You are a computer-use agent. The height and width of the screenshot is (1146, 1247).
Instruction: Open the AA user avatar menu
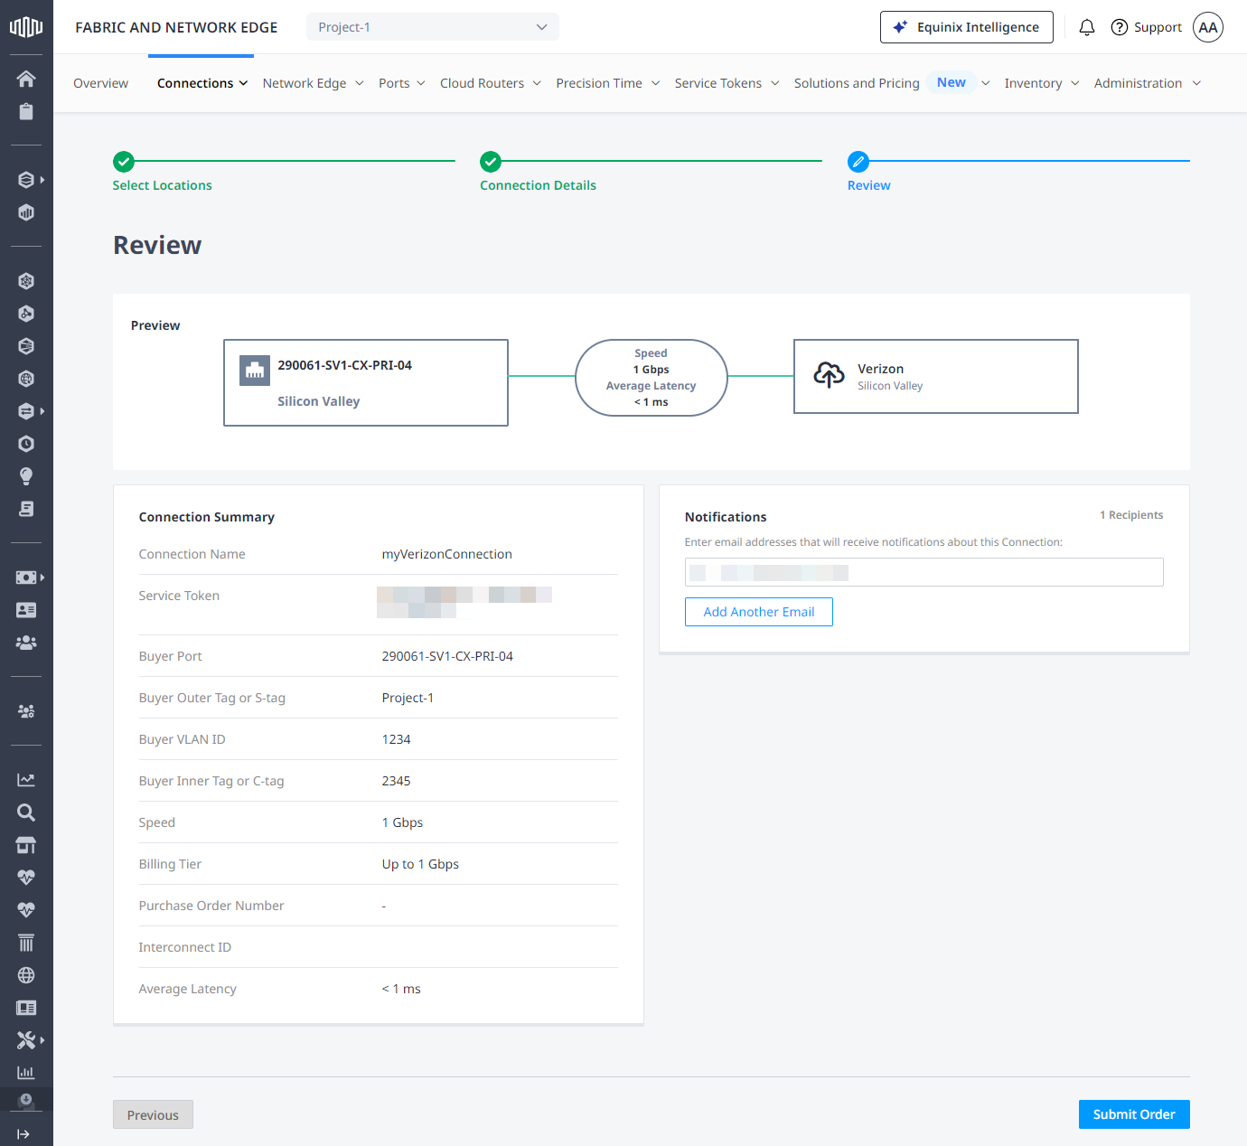coord(1208,27)
